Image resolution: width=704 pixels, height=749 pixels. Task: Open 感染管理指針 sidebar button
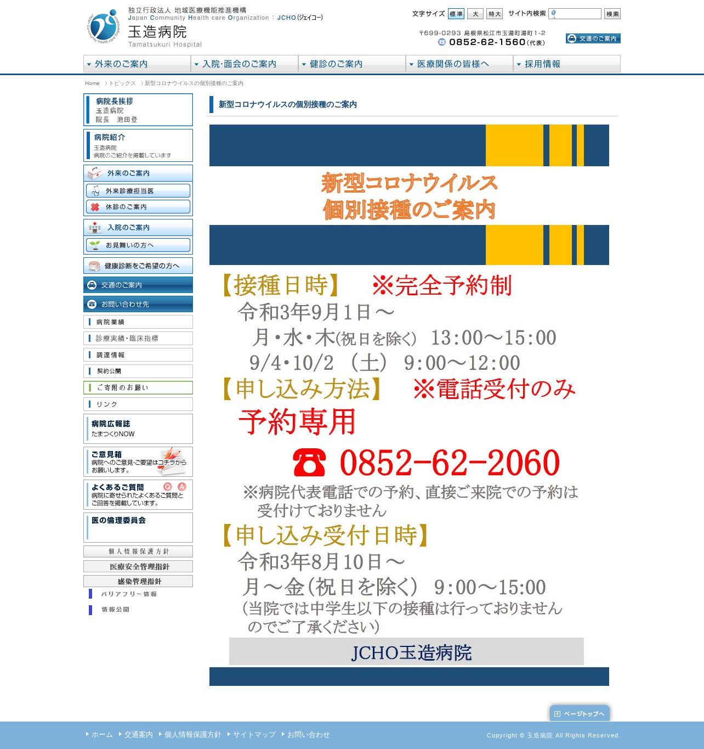[138, 581]
